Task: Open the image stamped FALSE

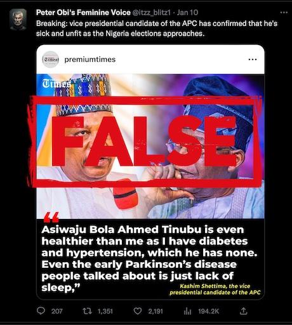Action: (150, 146)
